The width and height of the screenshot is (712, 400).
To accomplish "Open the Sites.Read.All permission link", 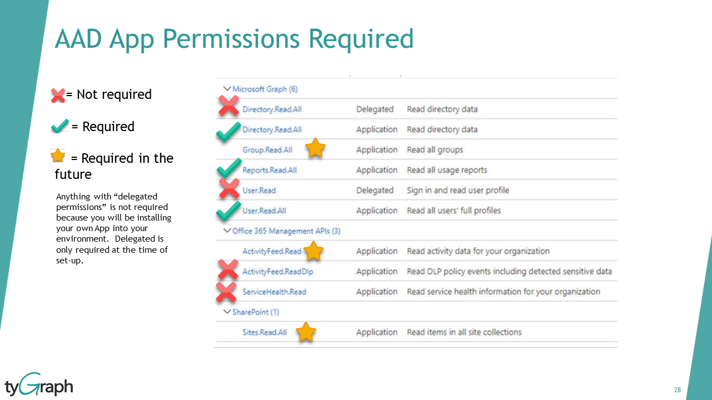I will click(x=266, y=332).
